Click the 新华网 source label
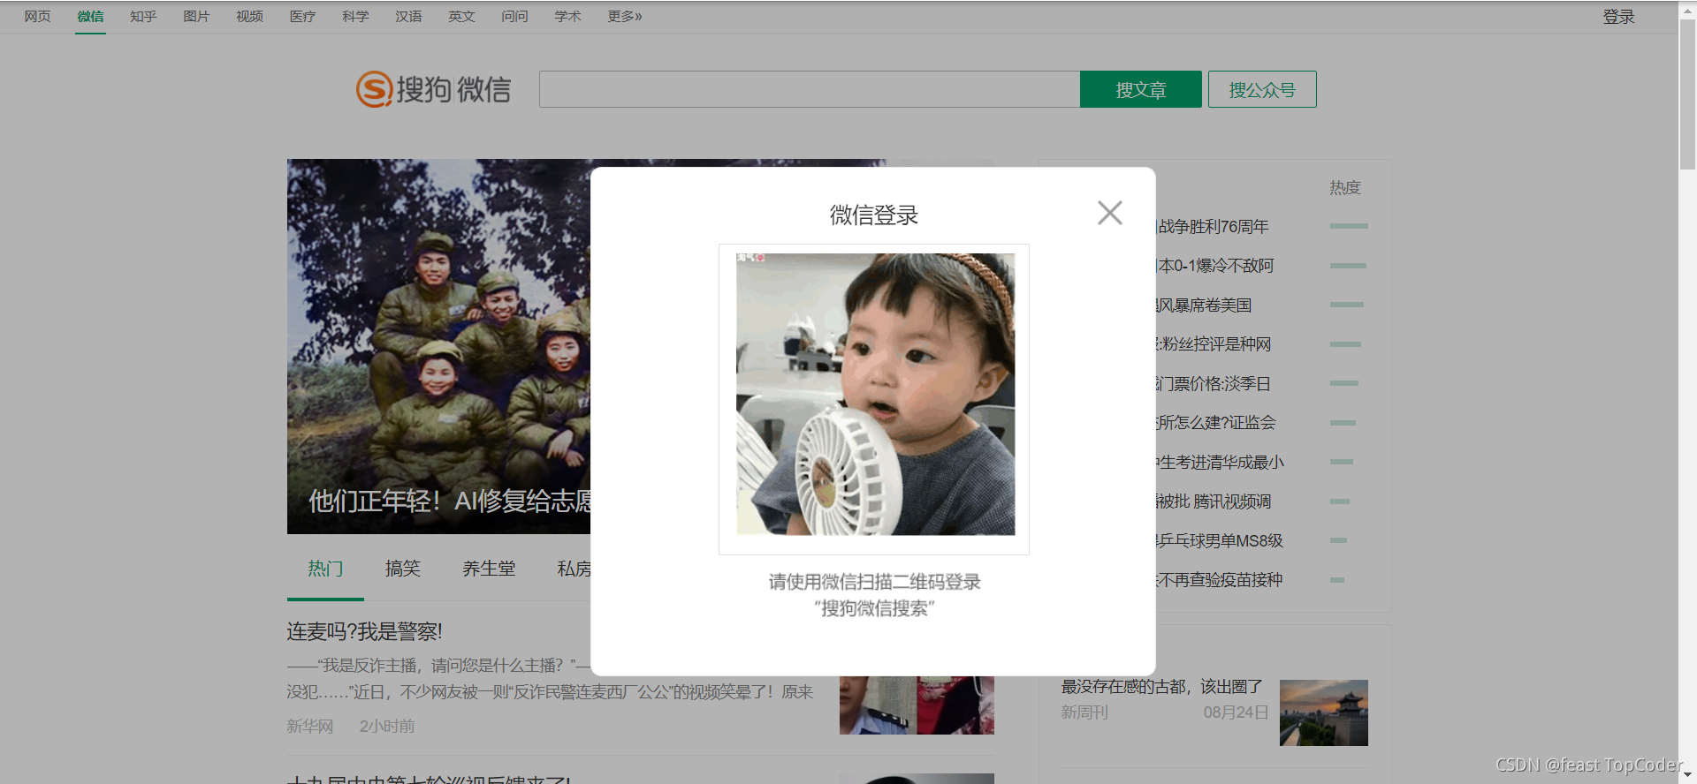1697x784 pixels. (x=309, y=726)
